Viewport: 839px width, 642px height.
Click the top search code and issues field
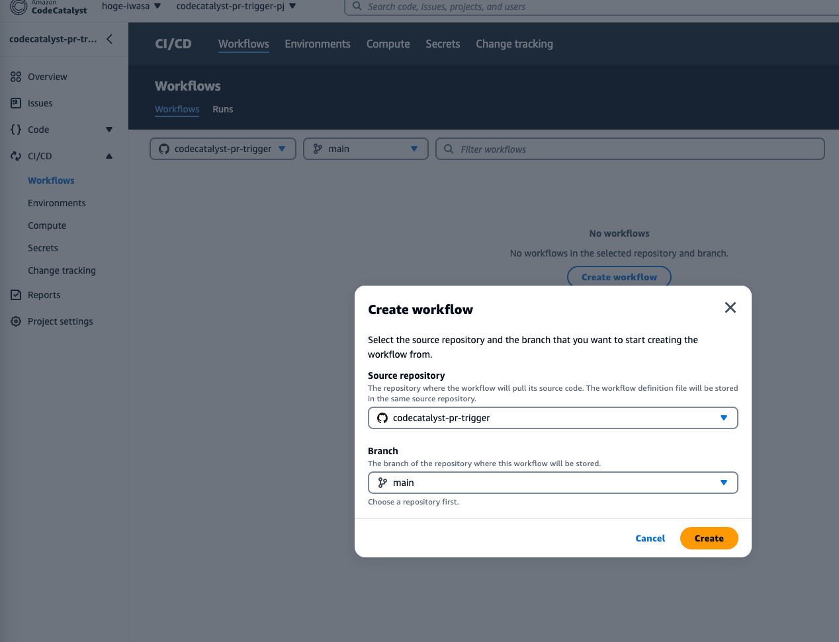point(592,7)
